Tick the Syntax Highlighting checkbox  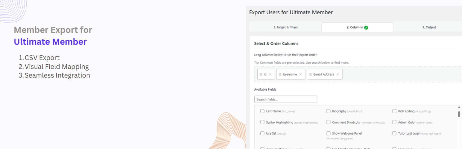tap(262, 122)
